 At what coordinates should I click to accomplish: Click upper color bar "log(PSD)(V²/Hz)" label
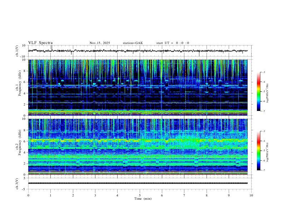click(268, 93)
